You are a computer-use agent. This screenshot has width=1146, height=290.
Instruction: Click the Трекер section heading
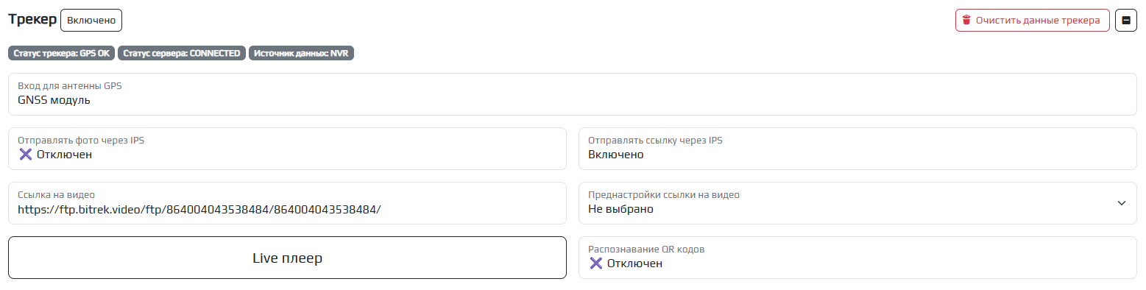tap(32, 20)
